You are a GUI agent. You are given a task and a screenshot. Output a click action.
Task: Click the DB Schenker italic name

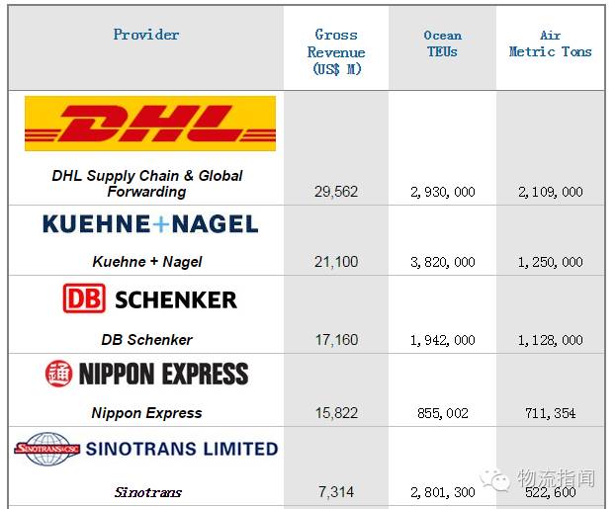147,340
